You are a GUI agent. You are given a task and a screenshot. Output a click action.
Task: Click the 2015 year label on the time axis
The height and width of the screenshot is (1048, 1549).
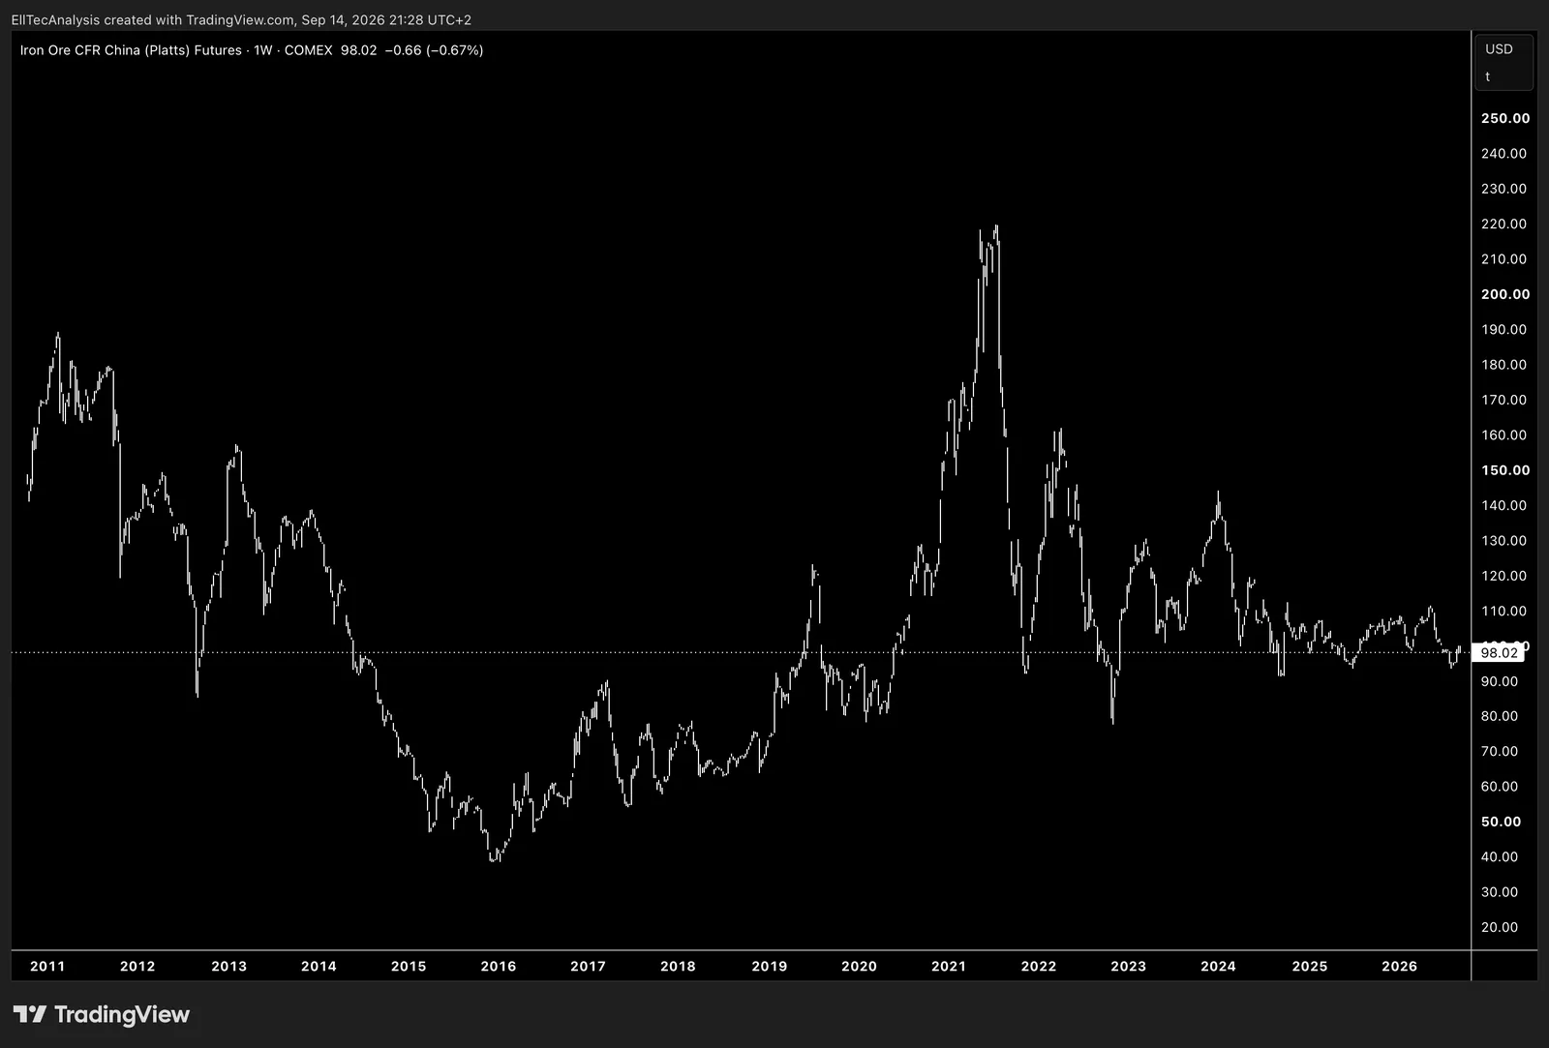[409, 966]
